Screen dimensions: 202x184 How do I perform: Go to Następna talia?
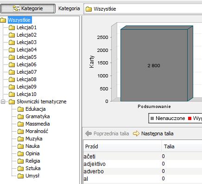click(x=153, y=133)
